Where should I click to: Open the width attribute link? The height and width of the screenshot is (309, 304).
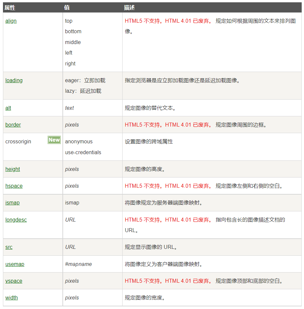[12, 297]
